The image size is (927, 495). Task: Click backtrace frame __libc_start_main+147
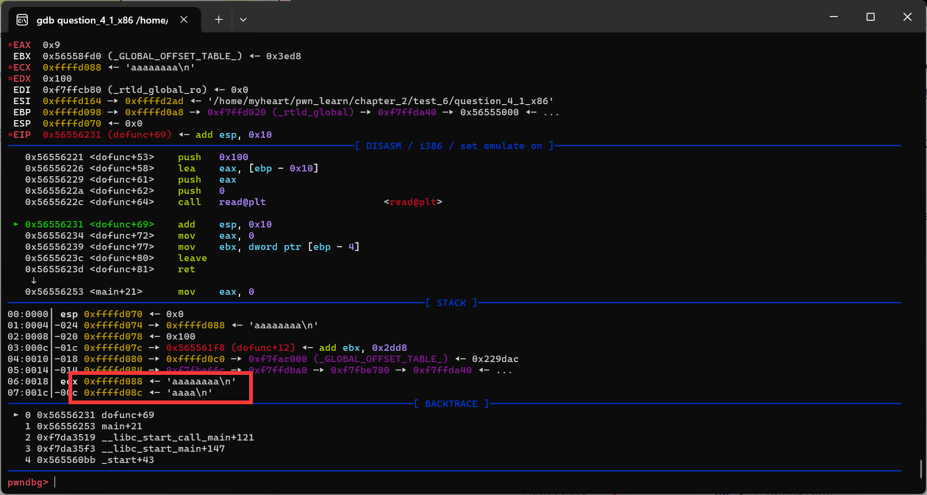125,449
